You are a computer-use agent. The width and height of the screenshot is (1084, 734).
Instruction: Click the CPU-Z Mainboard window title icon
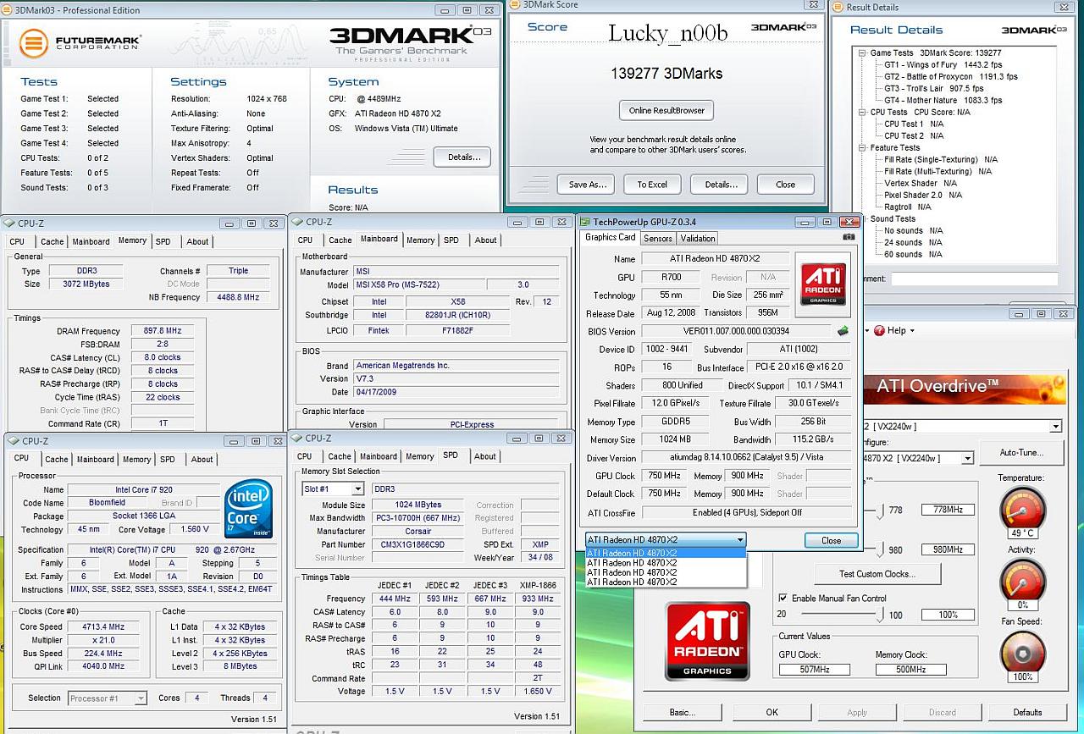coord(297,222)
